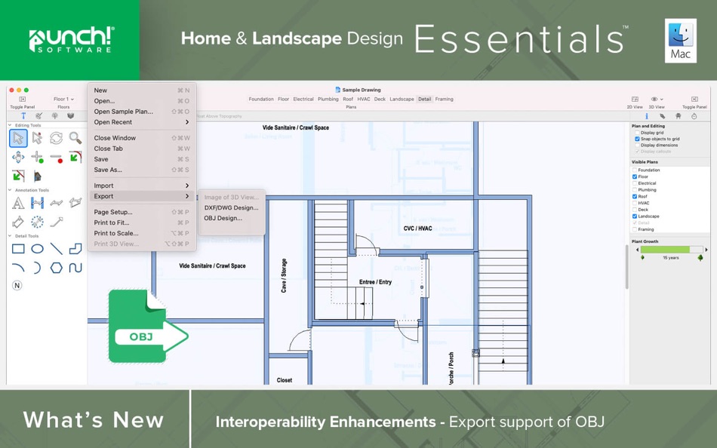Pick the angled dimension annotation tool
The height and width of the screenshot is (448, 717).
pos(18,222)
